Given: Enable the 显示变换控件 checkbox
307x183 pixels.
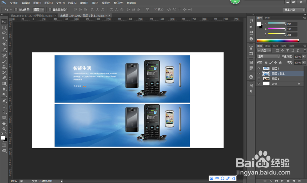Looking at the screenshot, I should coord(50,10).
